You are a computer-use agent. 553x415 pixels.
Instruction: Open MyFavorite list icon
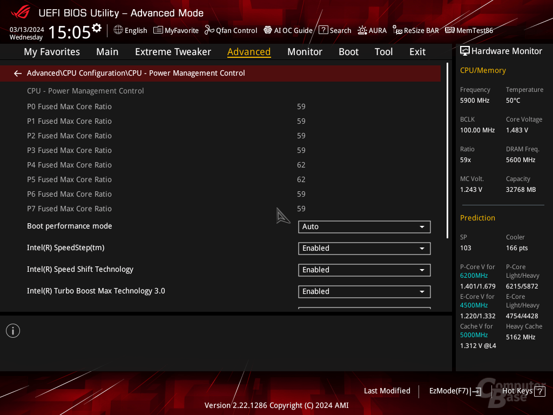[x=158, y=30]
